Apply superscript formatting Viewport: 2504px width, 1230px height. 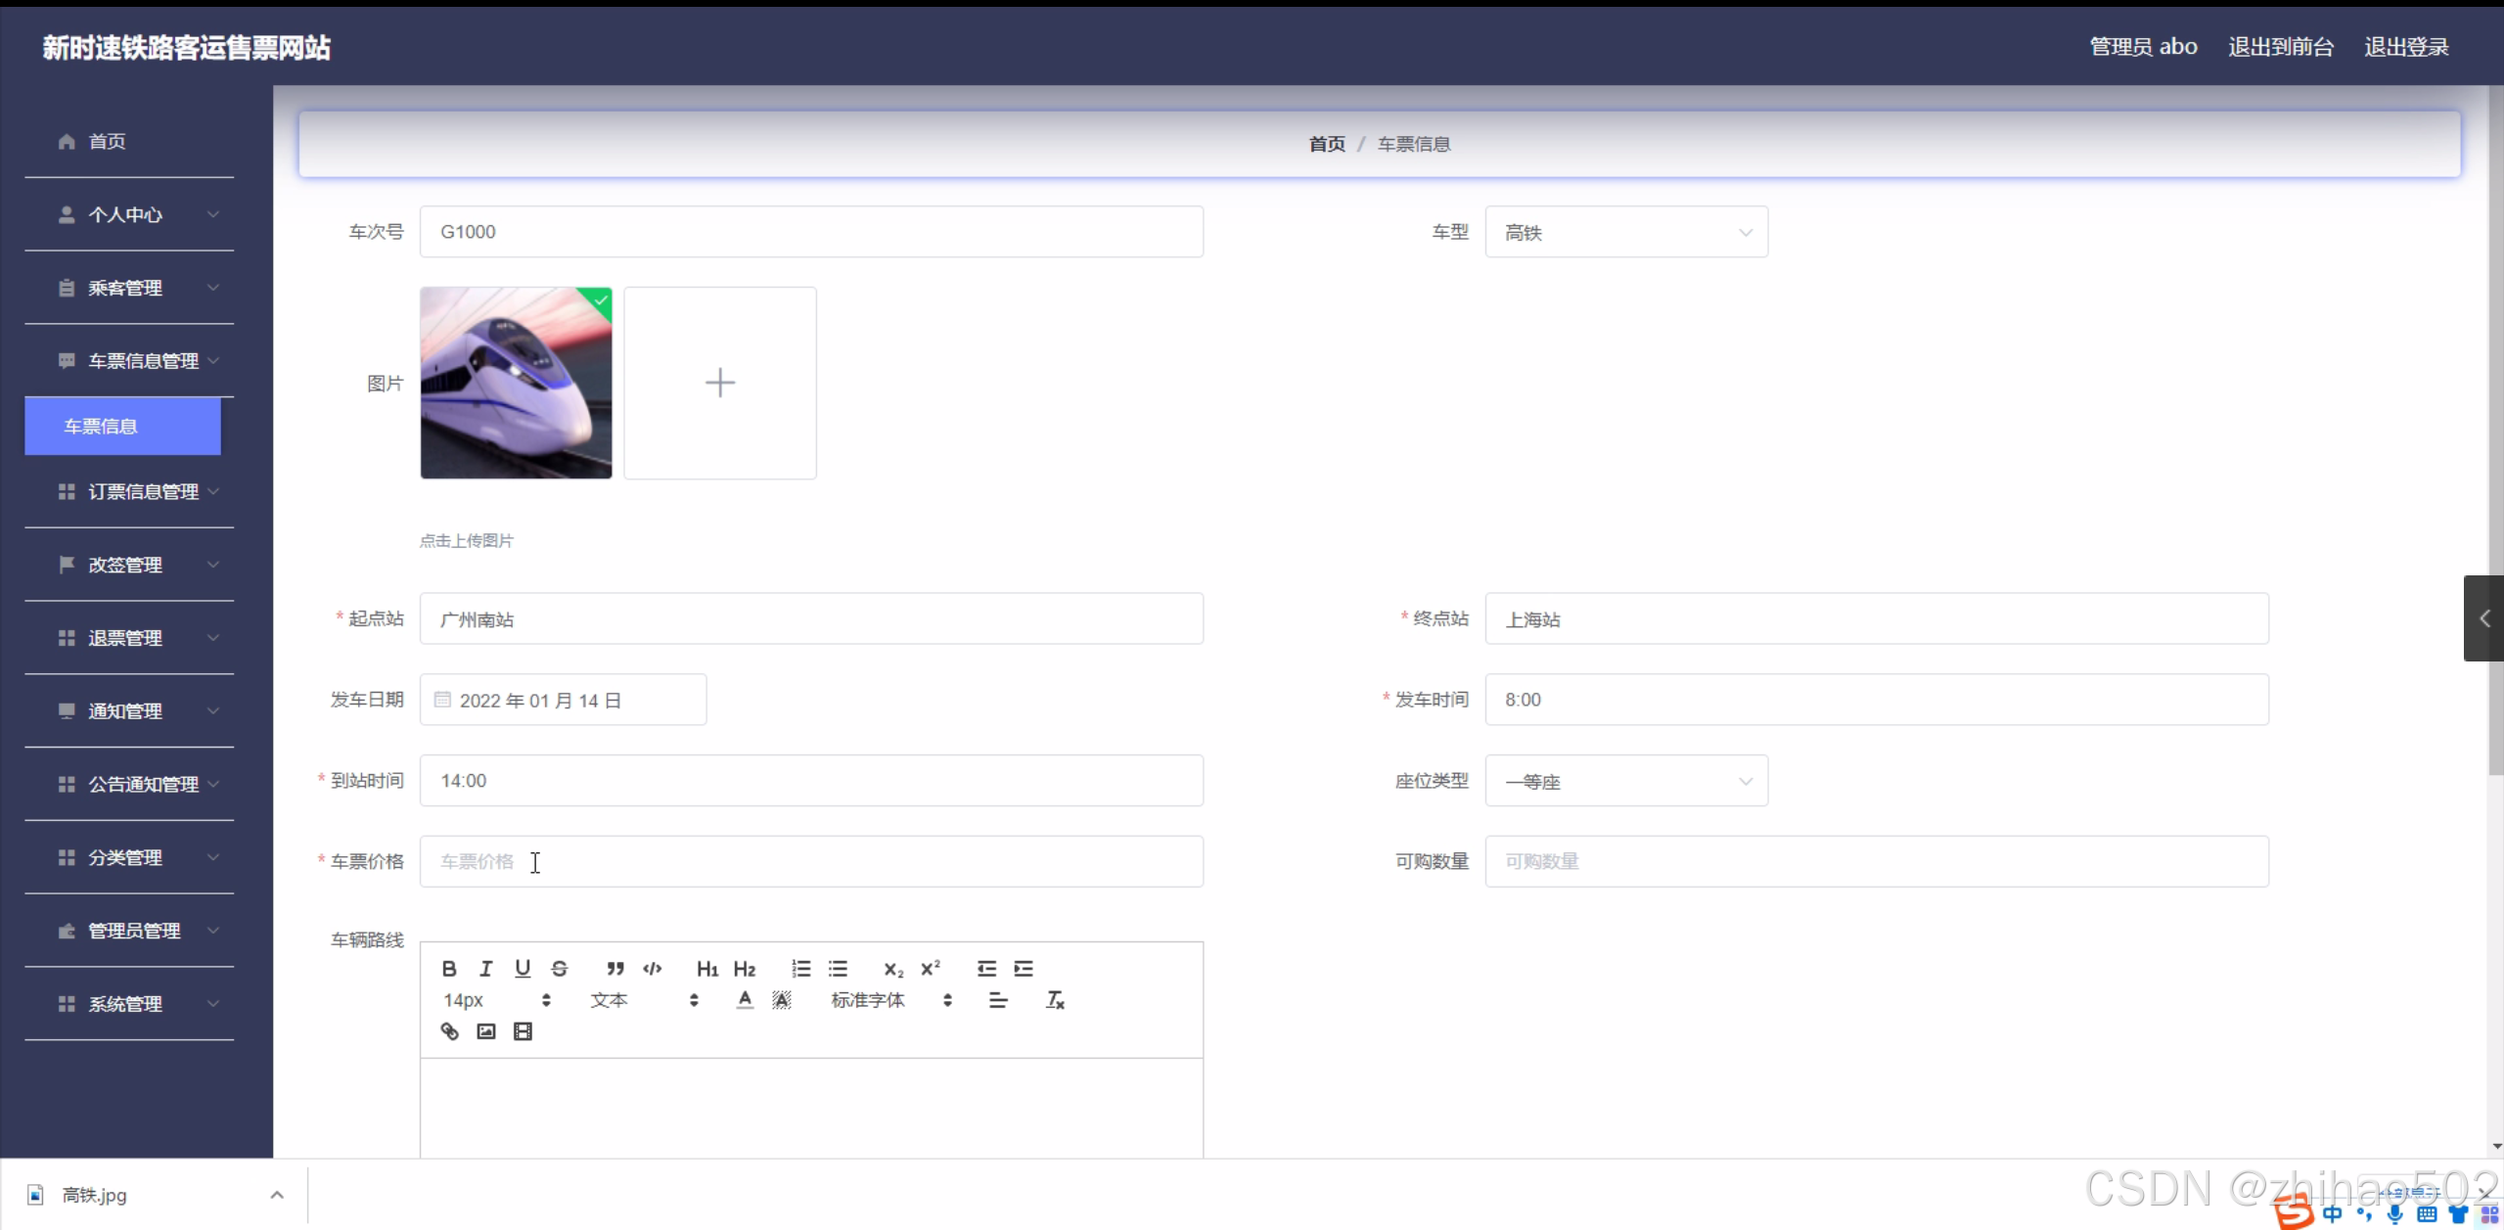tap(930, 969)
